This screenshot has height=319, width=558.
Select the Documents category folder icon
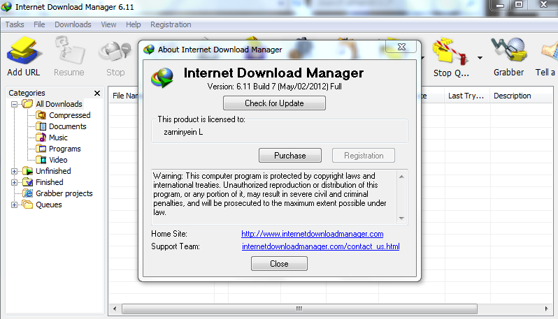pos(41,126)
